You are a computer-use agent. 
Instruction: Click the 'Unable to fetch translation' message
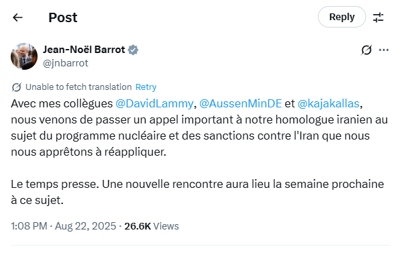click(78, 87)
